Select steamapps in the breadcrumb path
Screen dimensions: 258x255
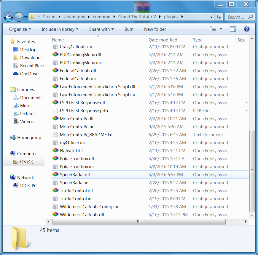(x=74, y=17)
